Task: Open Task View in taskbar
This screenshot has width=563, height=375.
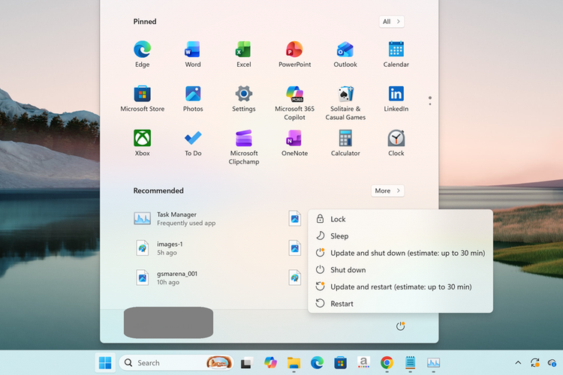Action: (247, 363)
